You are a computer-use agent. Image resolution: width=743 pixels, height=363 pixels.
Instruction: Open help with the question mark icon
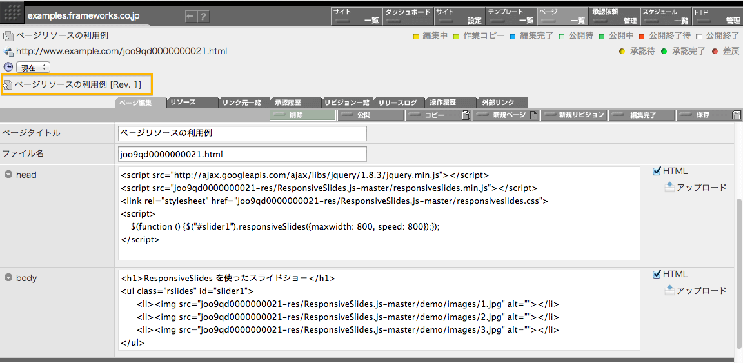[203, 17]
